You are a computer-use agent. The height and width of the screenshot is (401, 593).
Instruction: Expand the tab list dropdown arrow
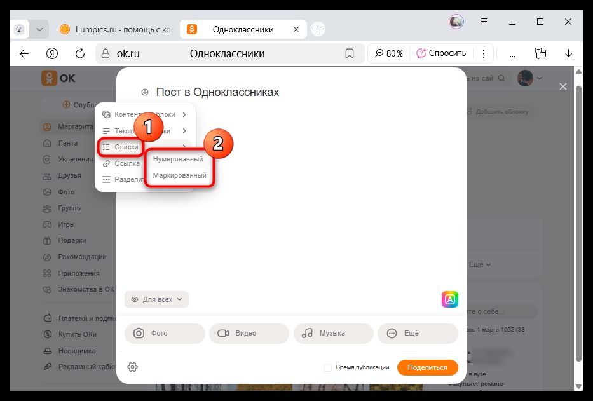pos(39,29)
